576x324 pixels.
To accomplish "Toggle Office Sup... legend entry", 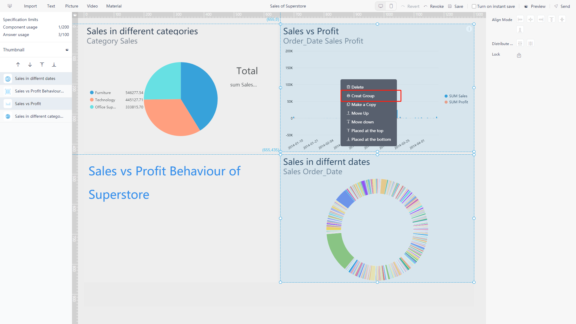I will pos(103,107).
